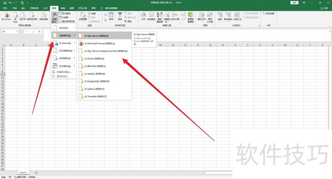The width and height of the screenshot is (332, 179).
Task: Click the 连接 button in connections group
Action: coord(92,14)
